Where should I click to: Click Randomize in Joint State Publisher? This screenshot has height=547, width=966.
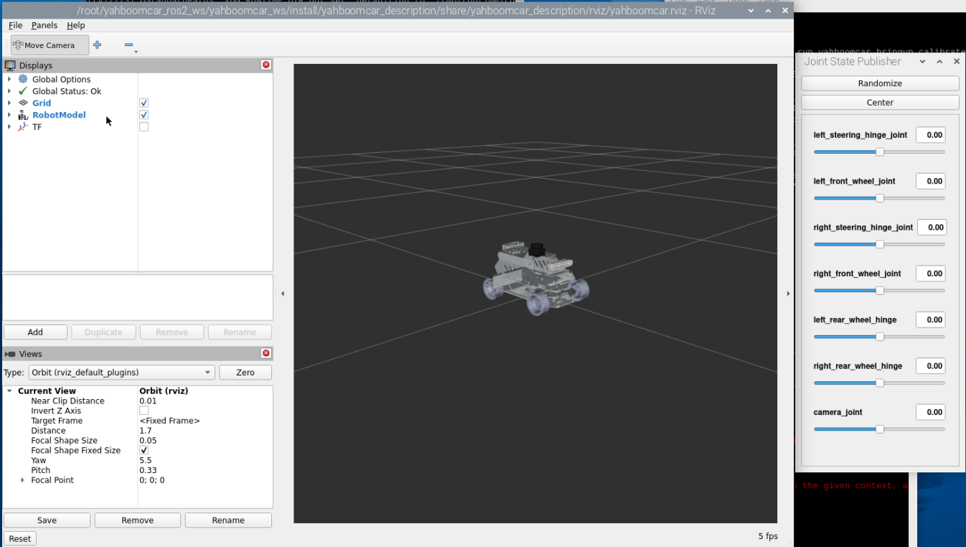tap(880, 83)
